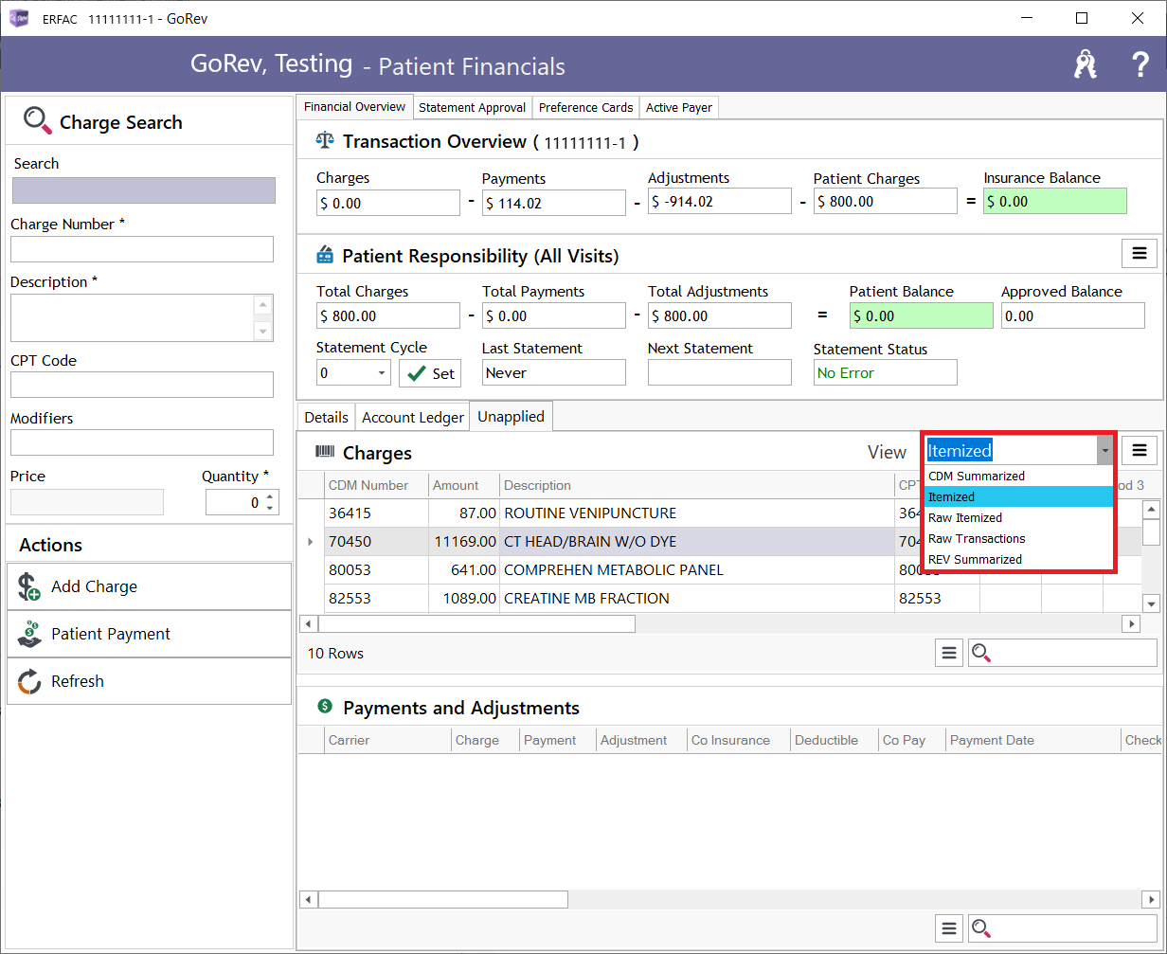Increase the Quantity value
1167x954 pixels.
click(270, 496)
